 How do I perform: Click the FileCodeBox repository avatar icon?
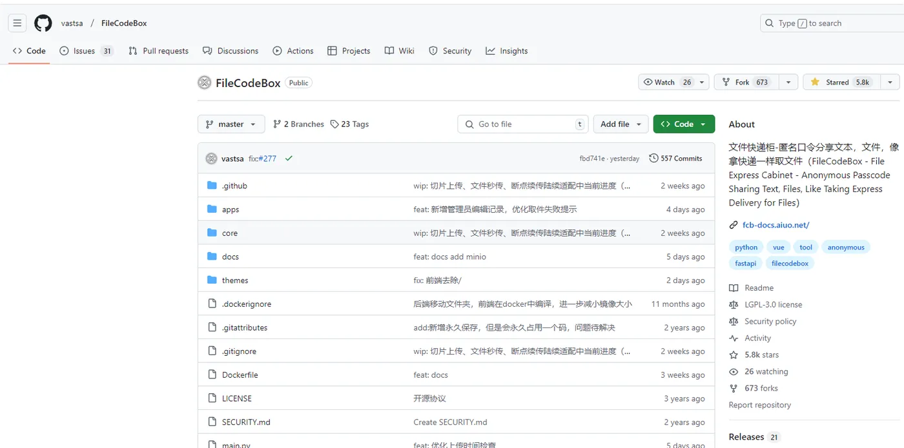[x=205, y=83]
